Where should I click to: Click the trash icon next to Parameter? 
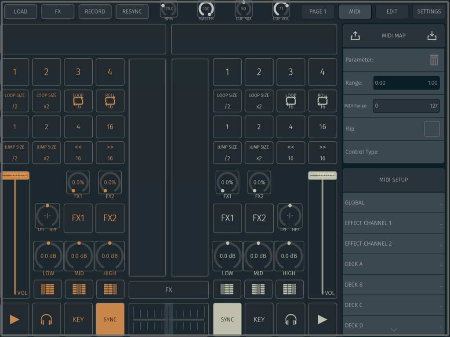pyautogui.click(x=434, y=60)
